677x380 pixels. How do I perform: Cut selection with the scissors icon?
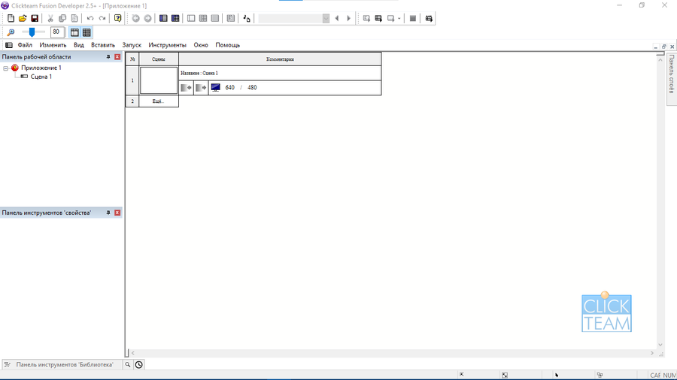(50, 18)
